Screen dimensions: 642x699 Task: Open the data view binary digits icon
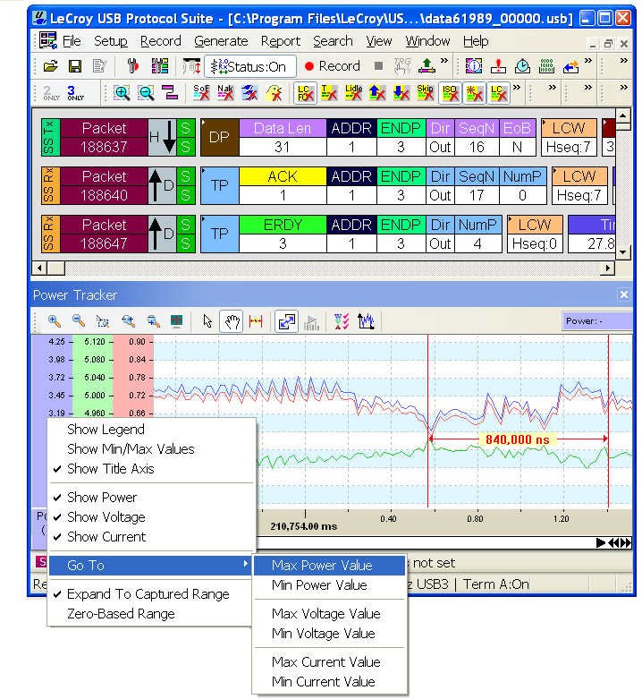click(x=546, y=66)
